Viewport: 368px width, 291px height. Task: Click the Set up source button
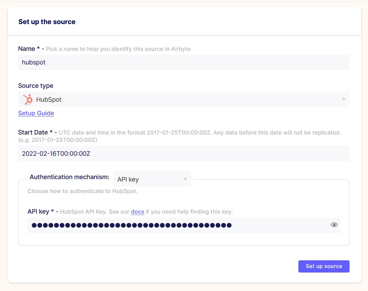click(324, 266)
